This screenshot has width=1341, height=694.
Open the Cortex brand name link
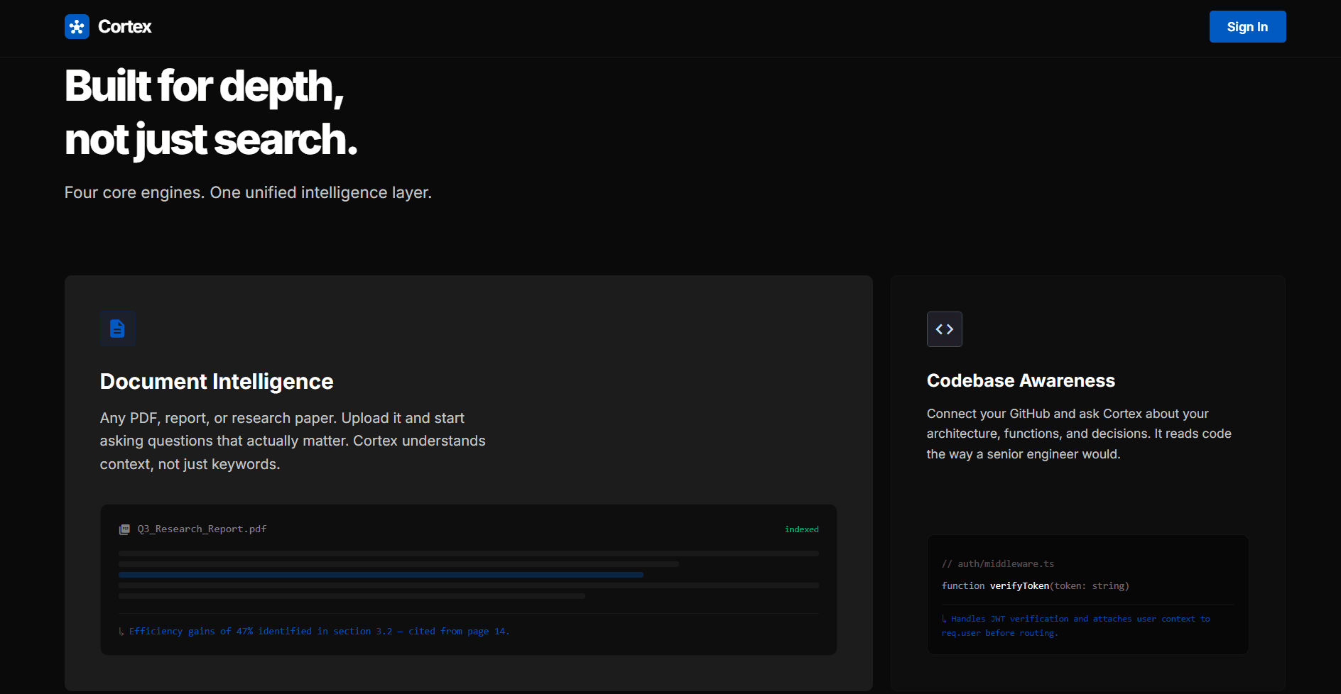[124, 27]
